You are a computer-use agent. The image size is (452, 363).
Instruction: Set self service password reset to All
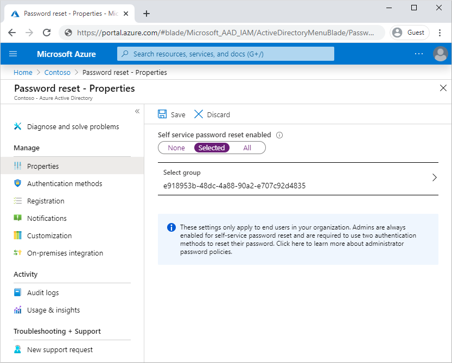[x=247, y=148]
